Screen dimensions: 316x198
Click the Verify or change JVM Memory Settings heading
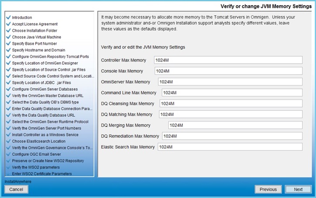pos(266,6)
